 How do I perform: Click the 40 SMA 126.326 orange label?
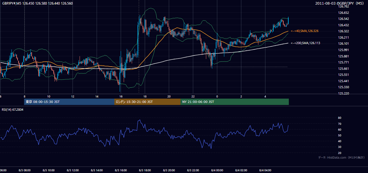pyautogui.click(x=305, y=31)
